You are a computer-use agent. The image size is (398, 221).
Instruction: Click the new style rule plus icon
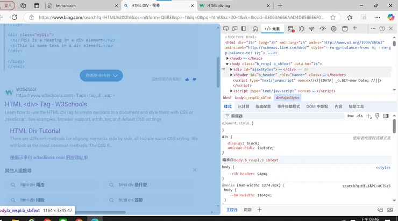coord(368,116)
